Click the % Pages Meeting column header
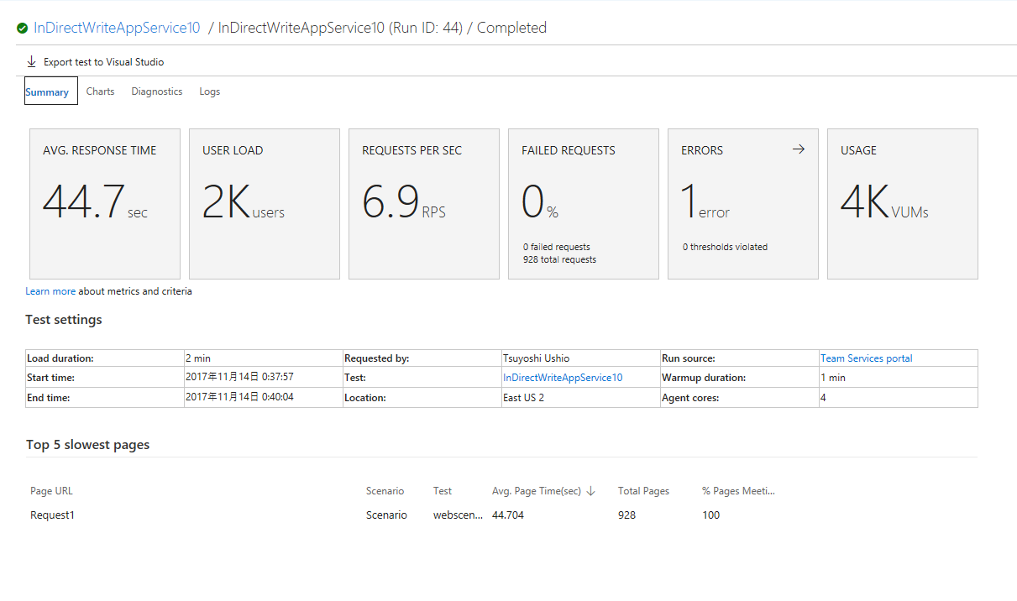The height and width of the screenshot is (601, 1017). [x=738, y=491]
